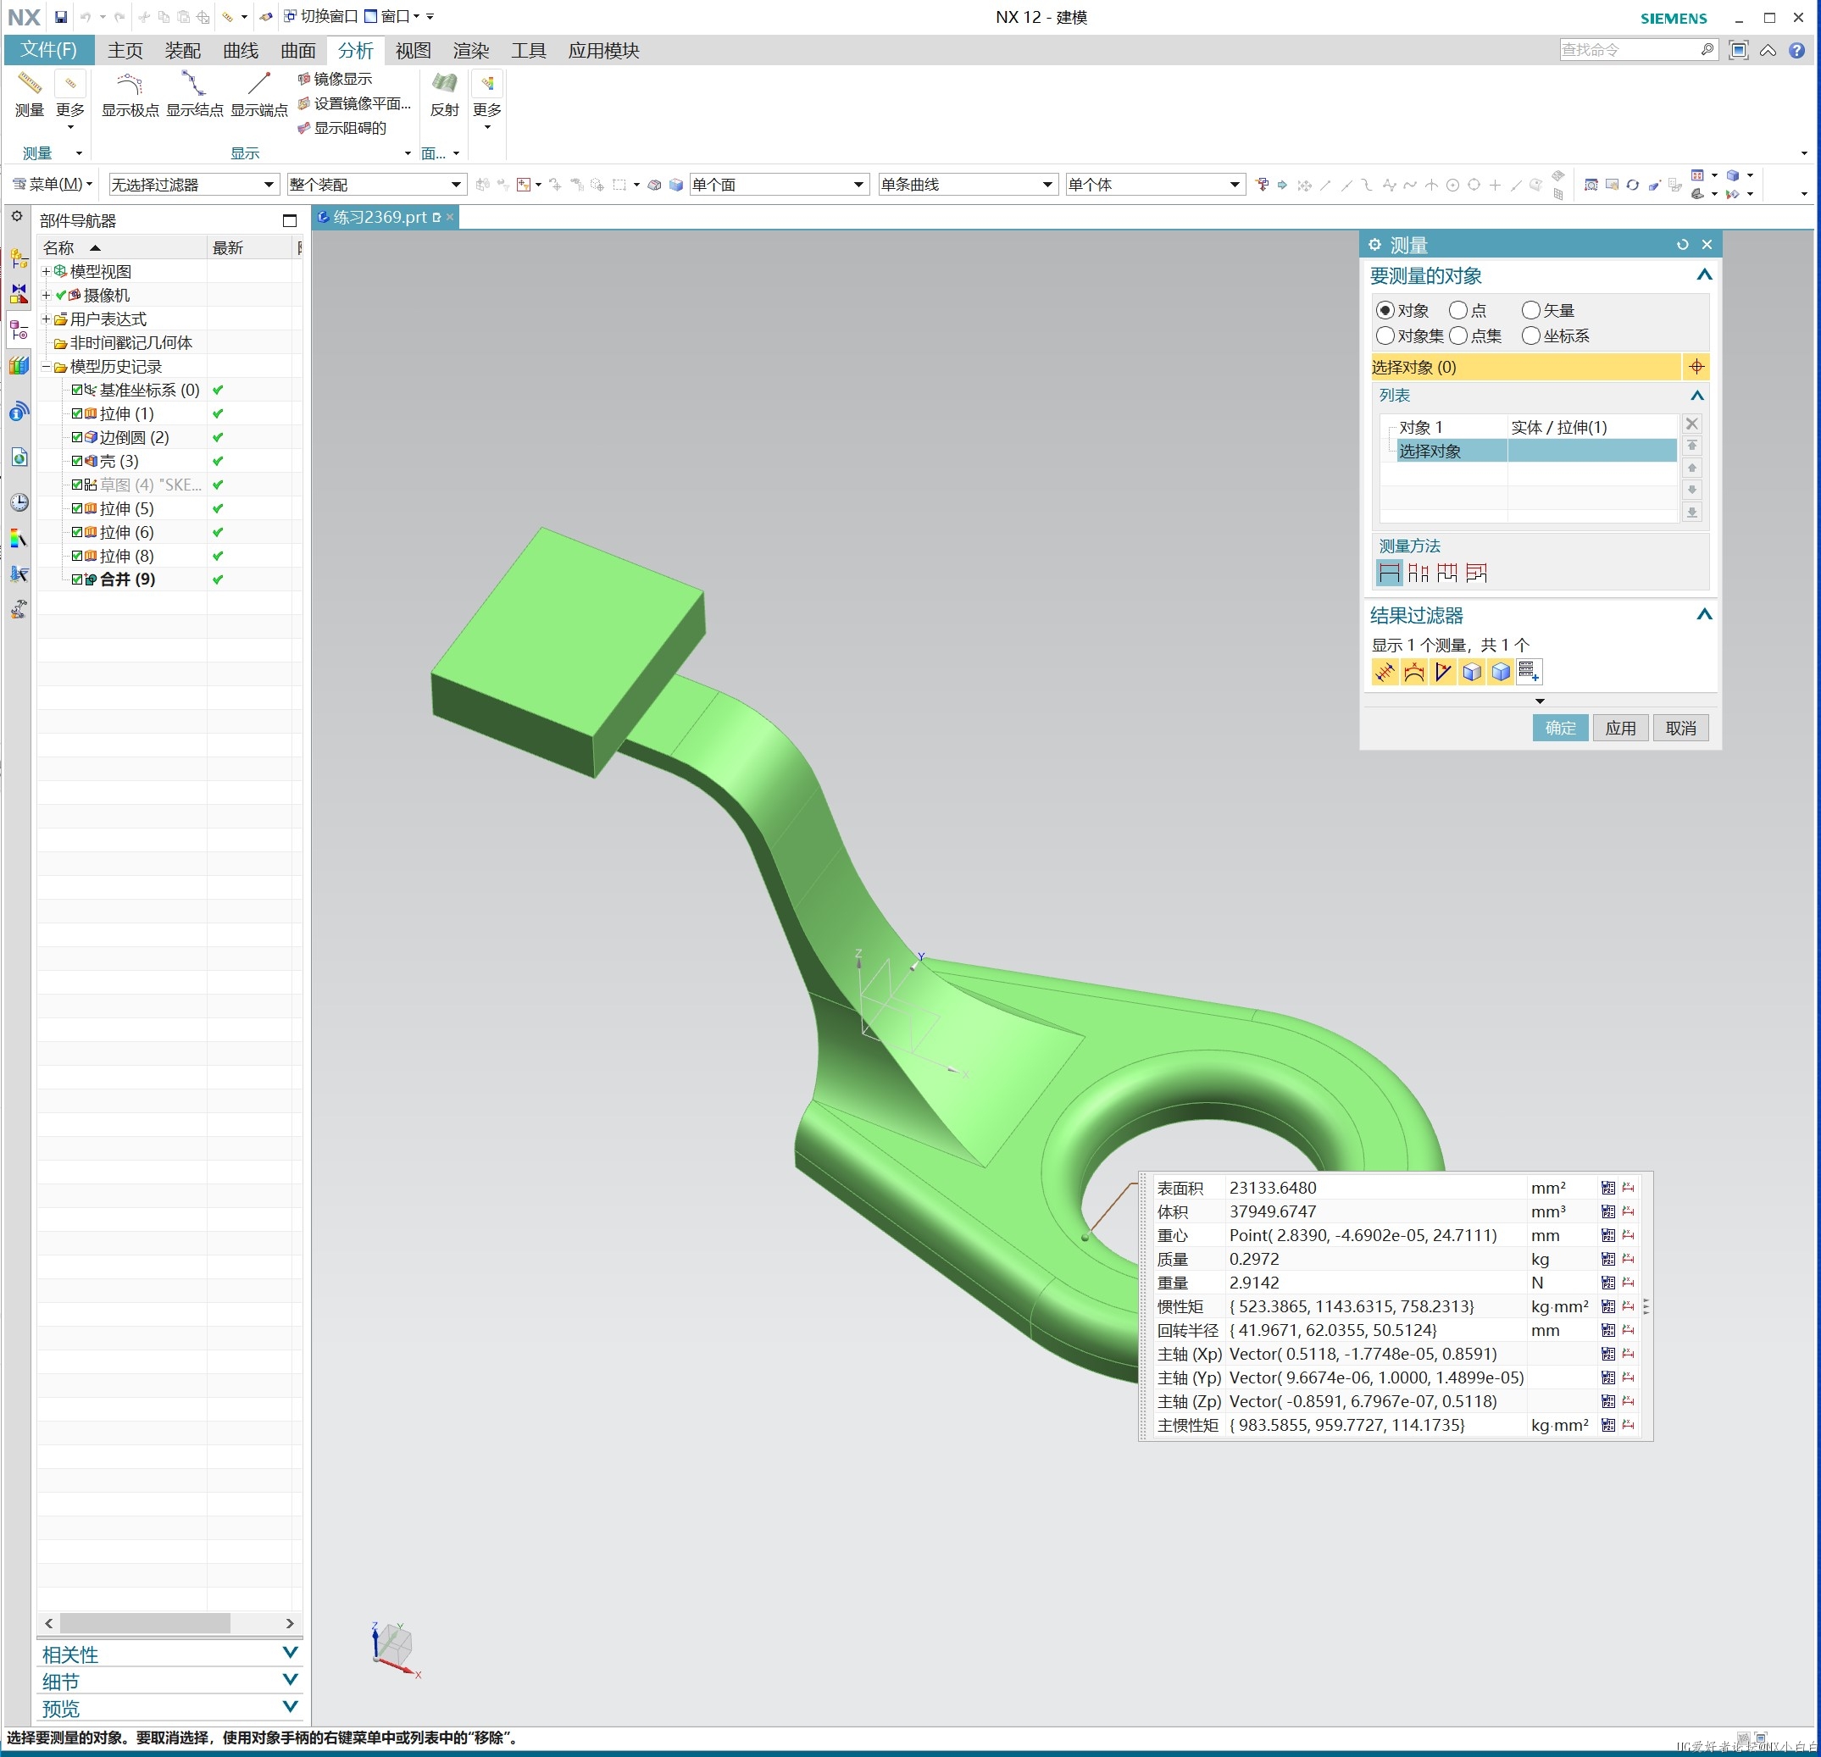Switch to the 曲线 ribbon tab
The width and height of the screenshot is (1821, 1757).
click(241, 50)
